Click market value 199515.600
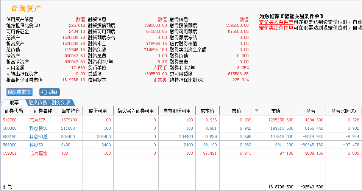 [x=282, y=128]
